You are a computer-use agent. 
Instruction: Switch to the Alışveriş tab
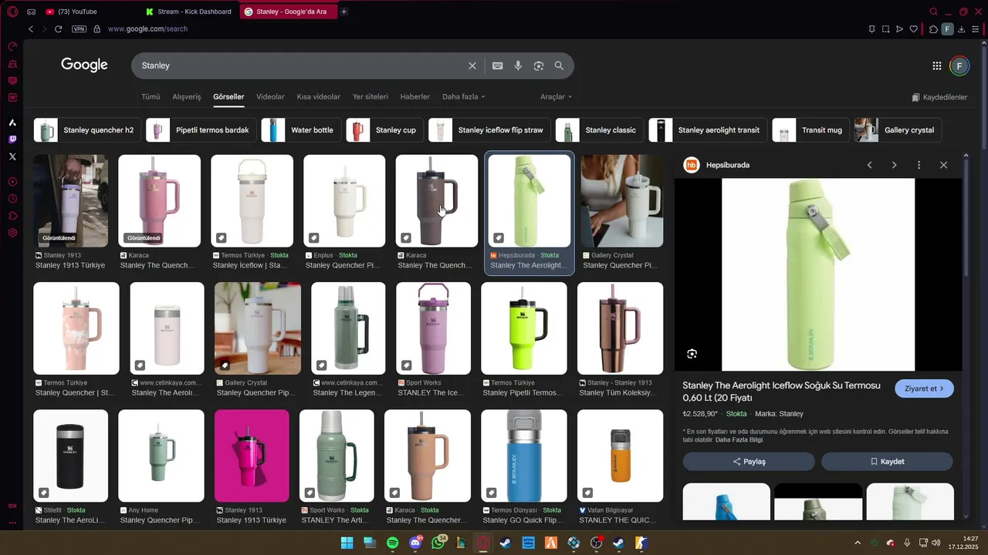click(187, 97)
